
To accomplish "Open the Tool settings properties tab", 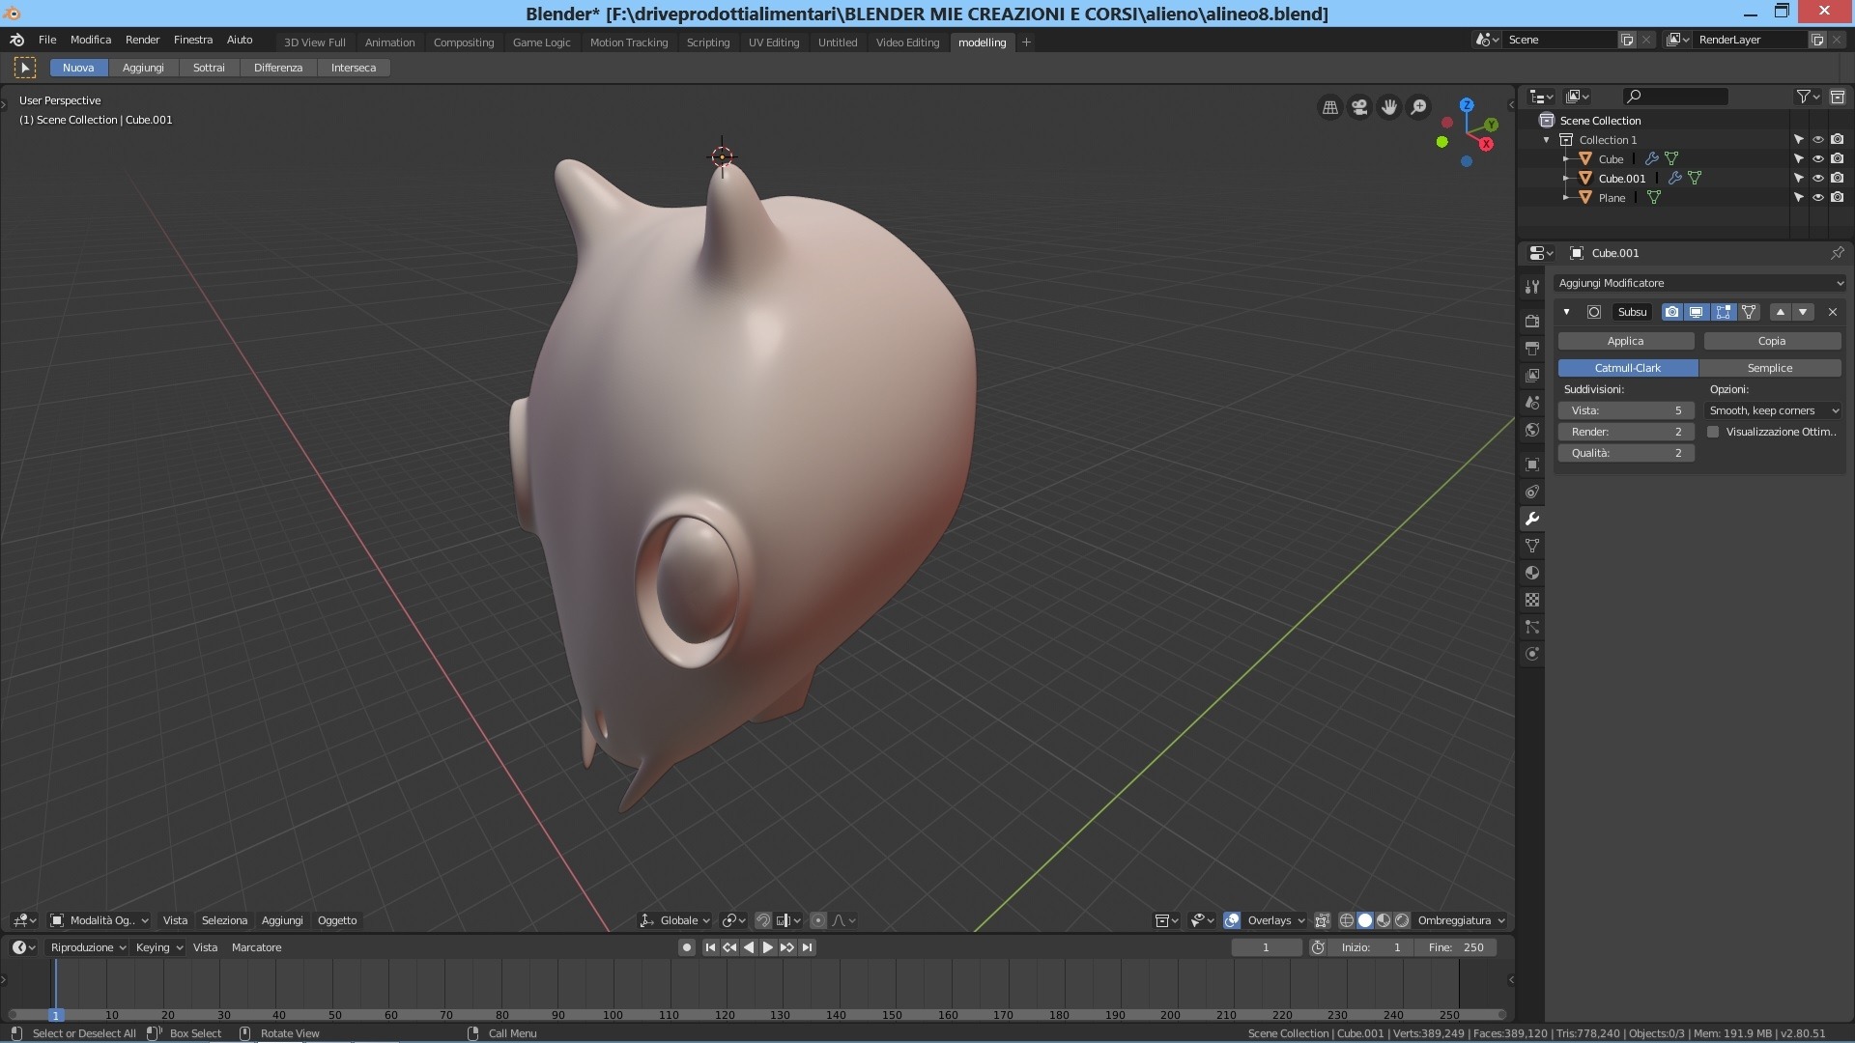I will pos(1532,287).
